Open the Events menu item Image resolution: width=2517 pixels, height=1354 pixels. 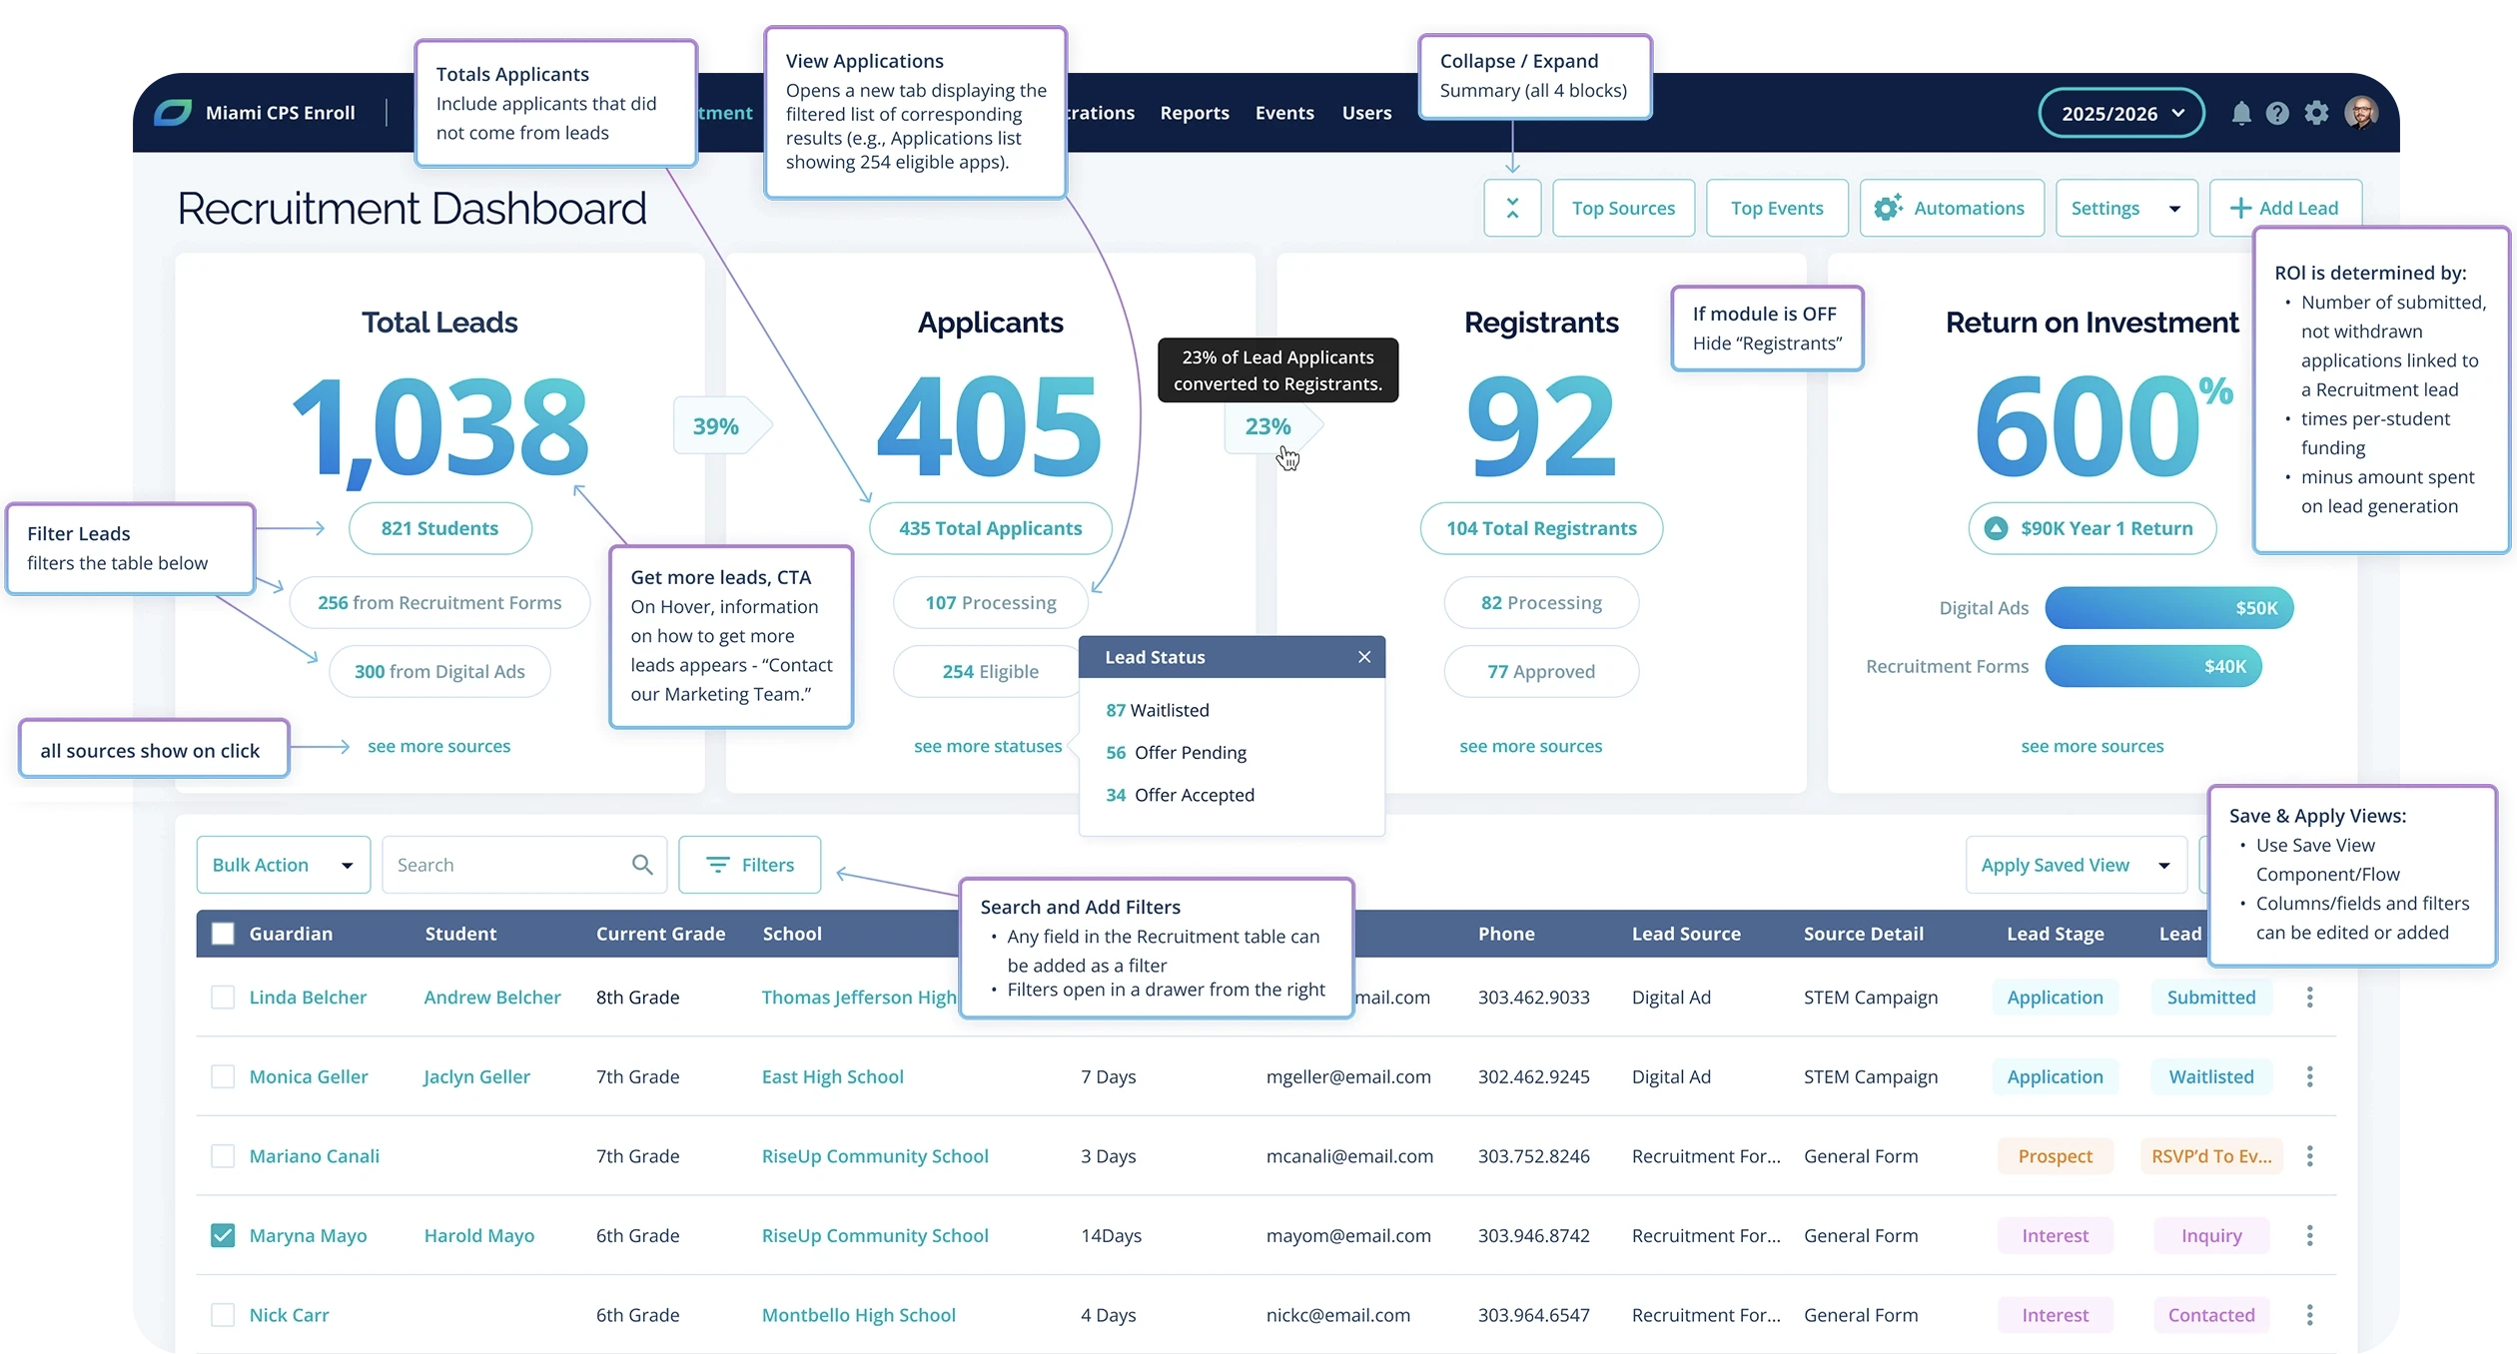1284,113
